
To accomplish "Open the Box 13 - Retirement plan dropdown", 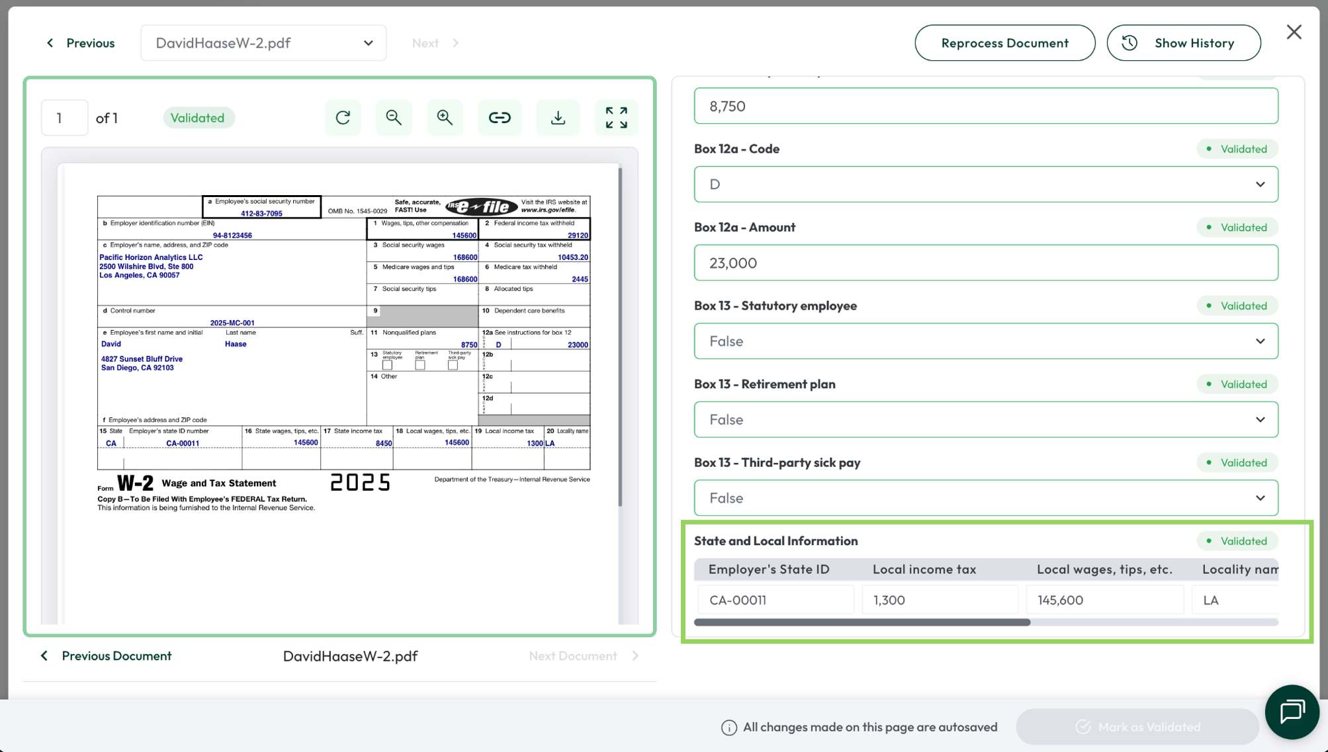I will pyautogui.click(x=986, y=419).
